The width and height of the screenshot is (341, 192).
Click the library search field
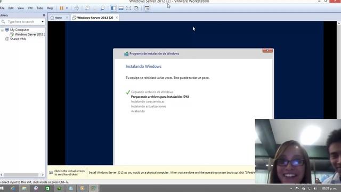(22, 22)
